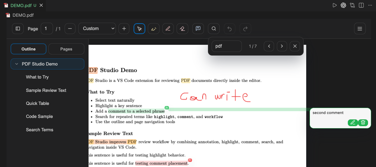Screen dimensions: 376x167
Task: Select the comment tool in toolbar
Action: 198,29
